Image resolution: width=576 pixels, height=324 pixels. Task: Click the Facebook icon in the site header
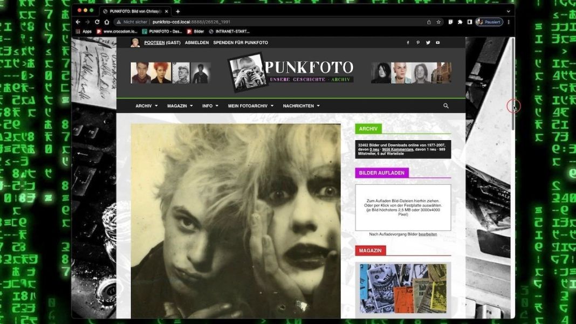pos(408,43)
